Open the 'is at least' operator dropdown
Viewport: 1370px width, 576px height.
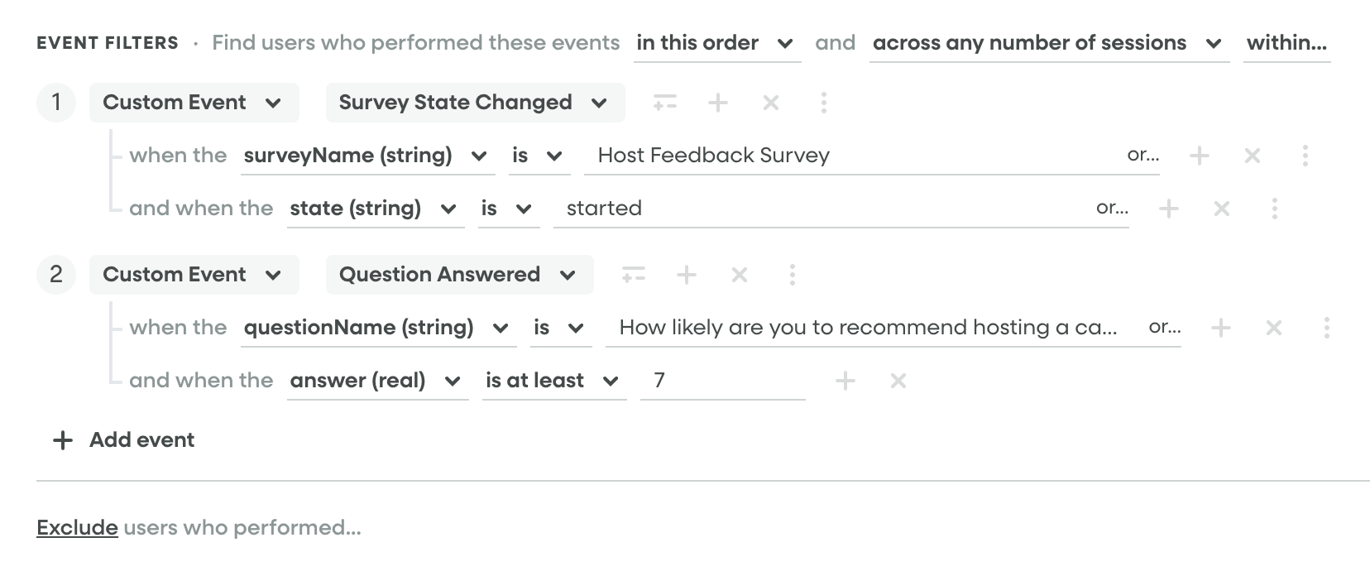click(x=553, y=381)
